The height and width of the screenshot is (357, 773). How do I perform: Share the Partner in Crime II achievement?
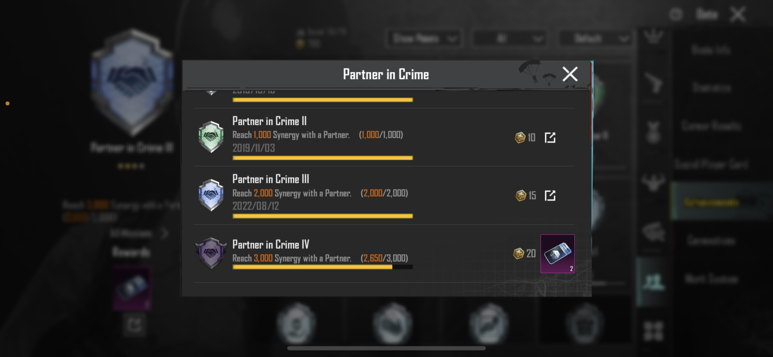coord(550,138)
